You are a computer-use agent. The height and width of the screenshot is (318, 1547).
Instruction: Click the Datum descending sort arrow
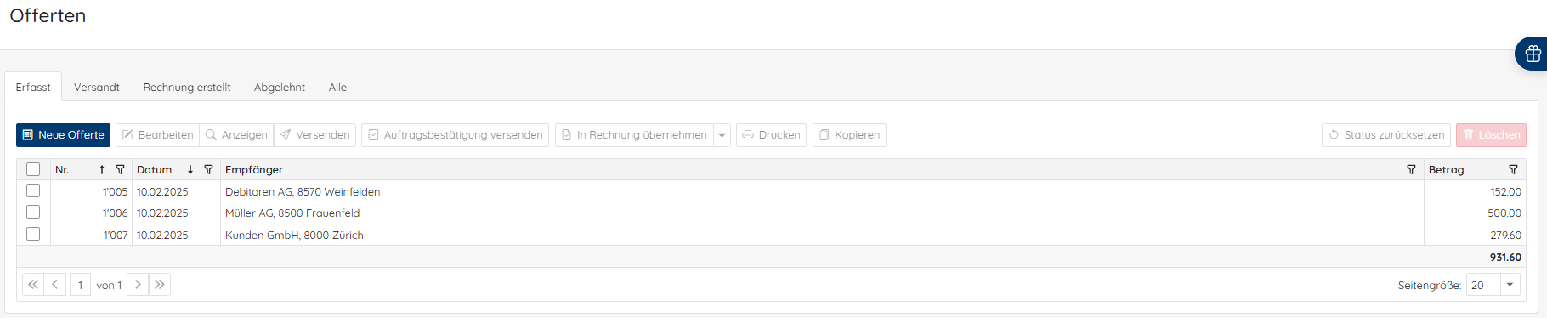pos(190,170)
